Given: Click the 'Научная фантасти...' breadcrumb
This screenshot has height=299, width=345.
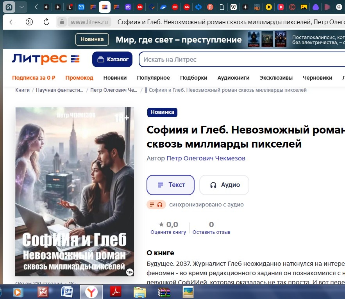Looking at the screenshot, I should pyautogui.click(x=60, y=90).
